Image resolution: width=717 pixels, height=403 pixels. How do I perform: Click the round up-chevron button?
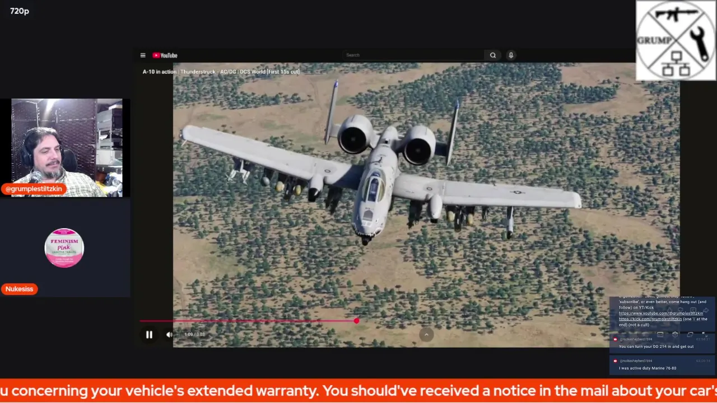click(x=426, y=335)
